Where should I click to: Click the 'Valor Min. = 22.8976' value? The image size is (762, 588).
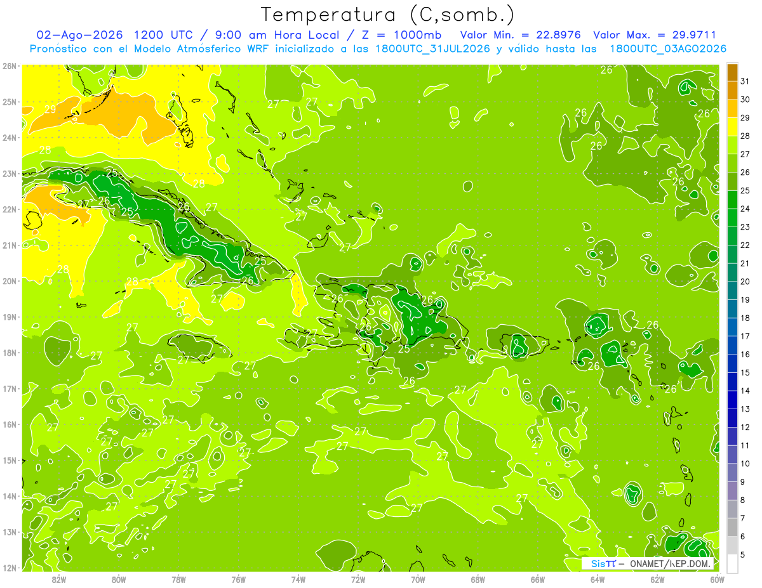pyautogui.click(x=522, y=35)
